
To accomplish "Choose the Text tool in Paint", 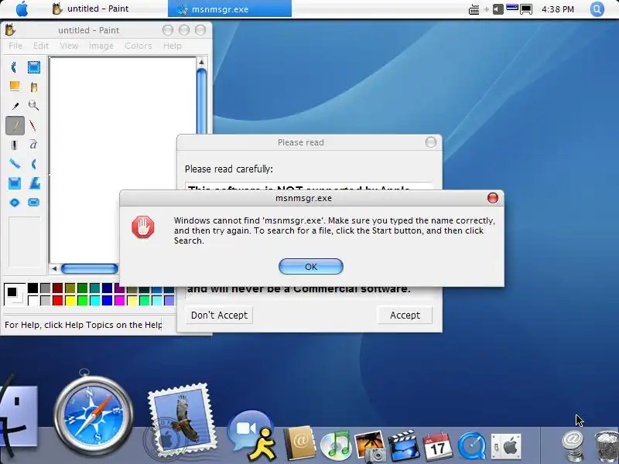I will click(x=33, y=145).
